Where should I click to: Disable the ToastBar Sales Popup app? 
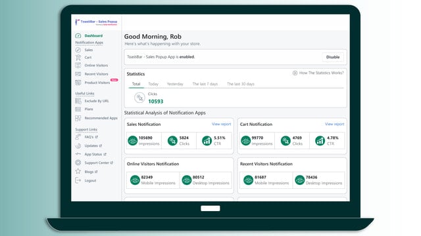point(333,57)
